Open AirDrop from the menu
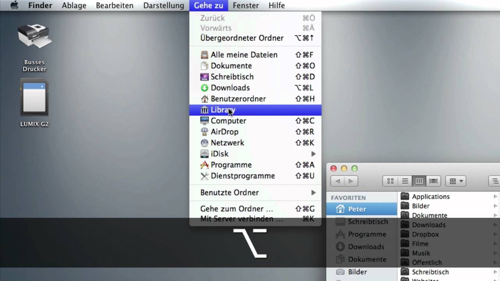 (255, 132)
